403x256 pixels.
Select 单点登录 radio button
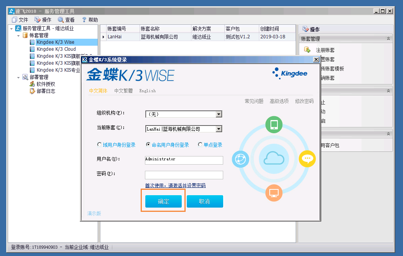pos(200,144)
